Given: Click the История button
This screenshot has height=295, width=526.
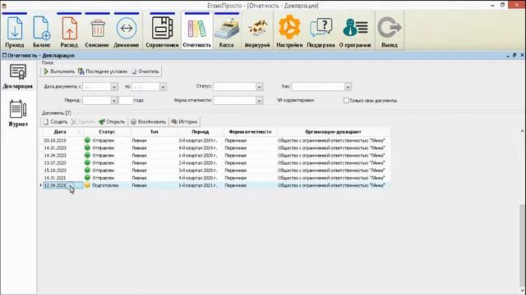Looking at the screenshot, I should (184, 122).
